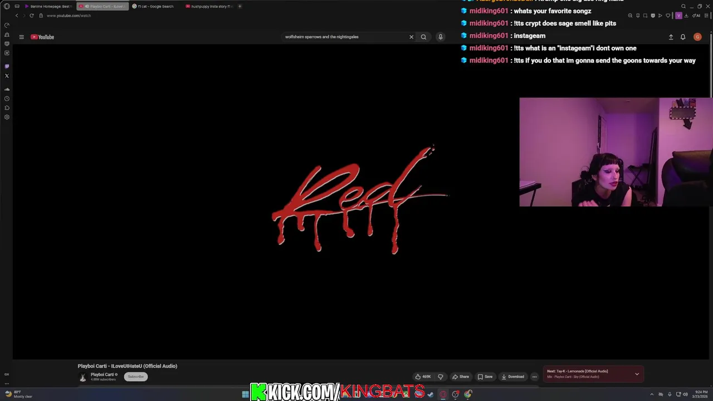Save the video to a playlist
The width and height of the screenshot is (713, 401).
point(485,376)
